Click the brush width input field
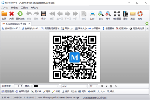The width and height of the screenshot is (150, 100). click(x=17, y=86)
